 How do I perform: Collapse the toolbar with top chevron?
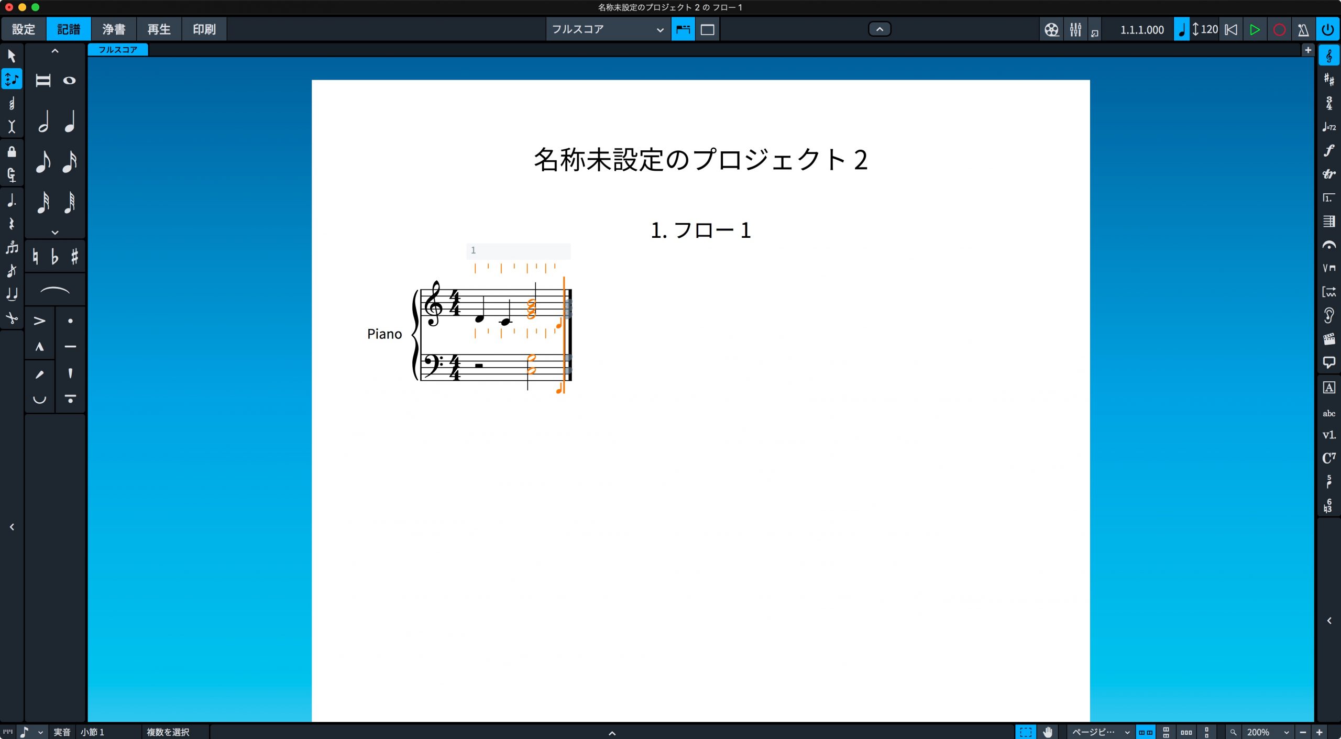[x=880, y=29]
